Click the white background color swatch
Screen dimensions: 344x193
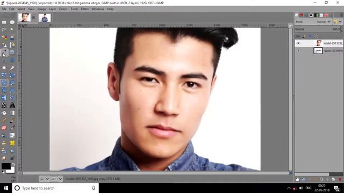coord(12,170)
